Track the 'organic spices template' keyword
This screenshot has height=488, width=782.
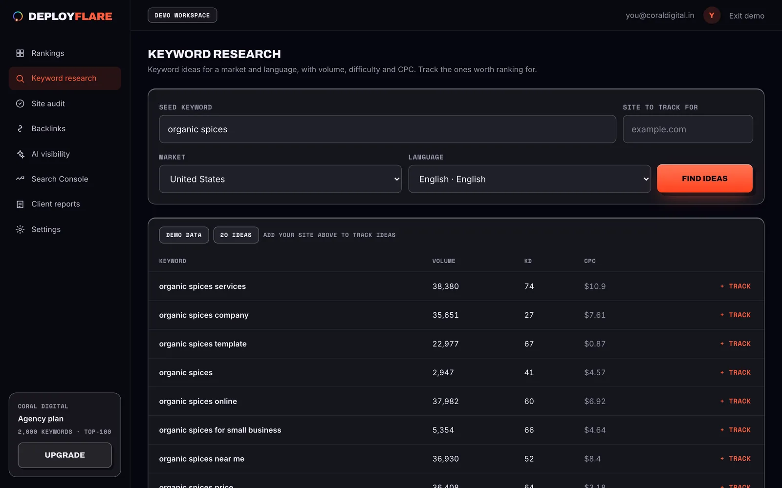coord(736,344)
